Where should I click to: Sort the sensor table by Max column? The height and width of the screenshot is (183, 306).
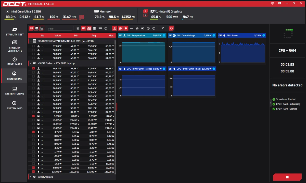[111, 36]
